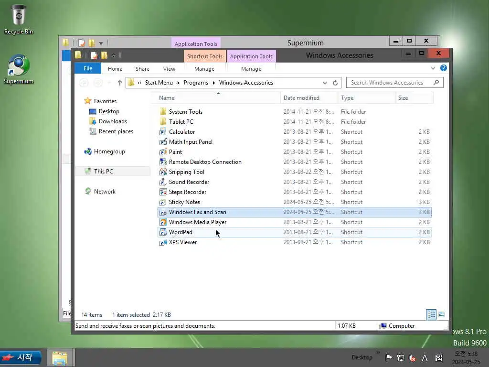Toggle the Korean/English input mode indicator
Viewport: 489px width, 367px height.
point(439,358)
